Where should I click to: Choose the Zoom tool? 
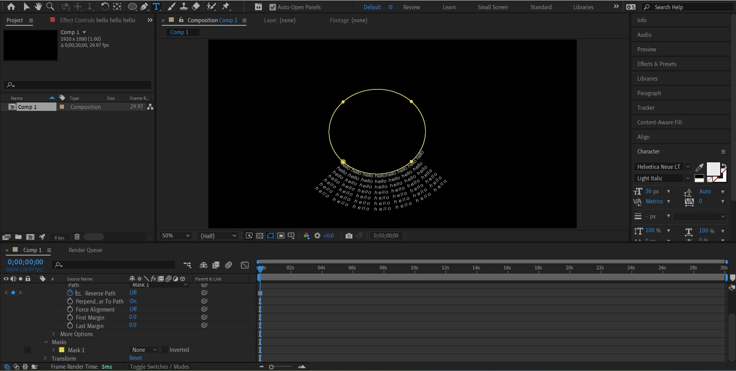tap(50, 7)
